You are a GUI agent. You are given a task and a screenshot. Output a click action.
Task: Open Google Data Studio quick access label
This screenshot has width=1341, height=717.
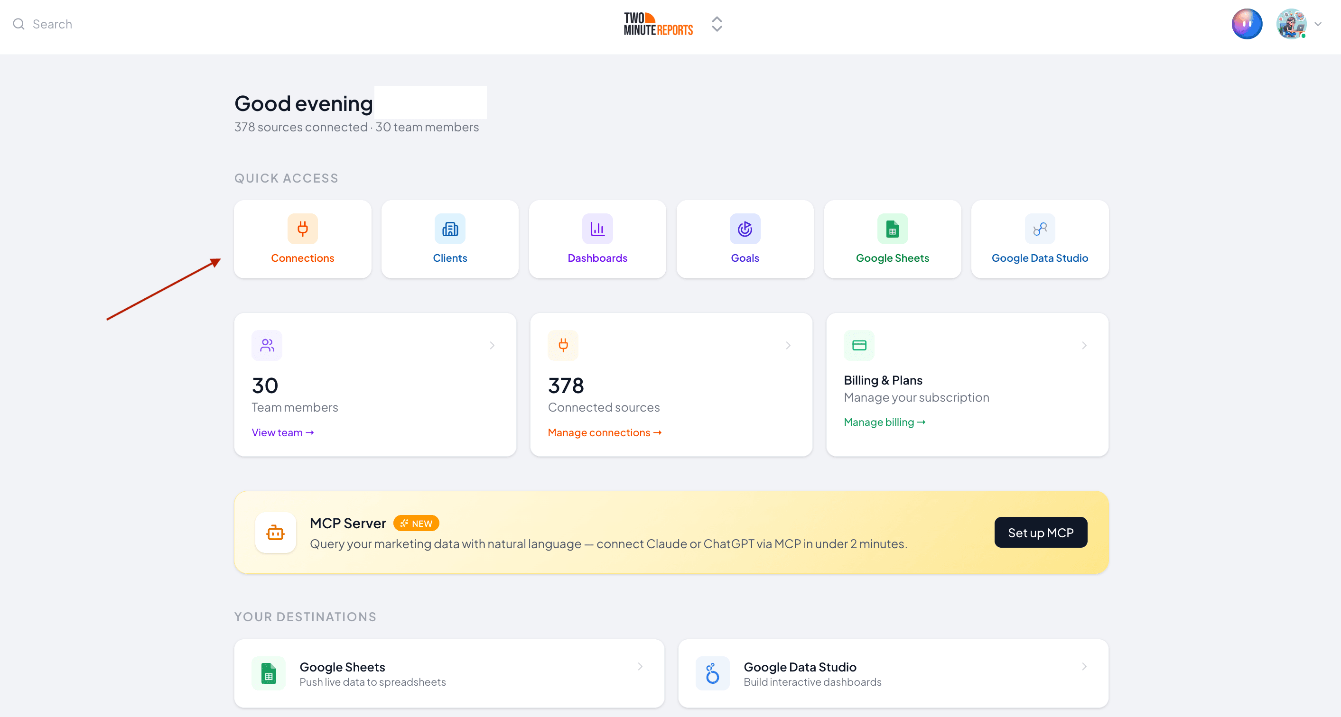pyautogui.click(x=1040, y=258)
